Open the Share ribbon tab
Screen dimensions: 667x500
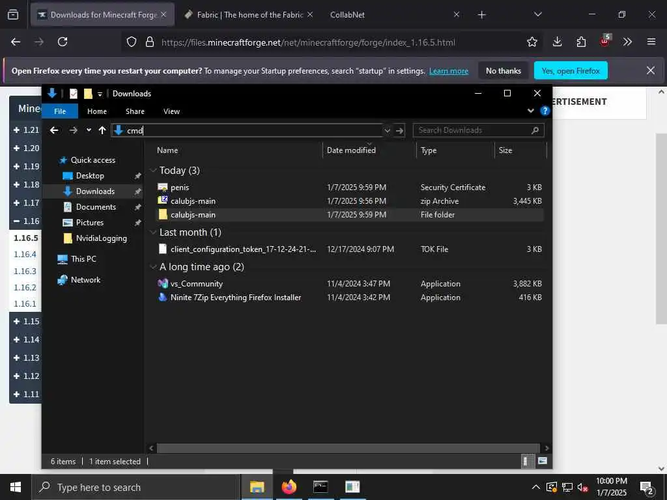tap(135, 111)
